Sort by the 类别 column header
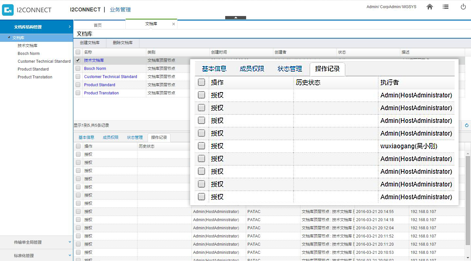The height and width of the screenshot is (261, 471). (177, 52)
